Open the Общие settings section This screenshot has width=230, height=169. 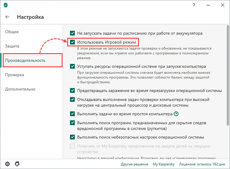[12, 32]
